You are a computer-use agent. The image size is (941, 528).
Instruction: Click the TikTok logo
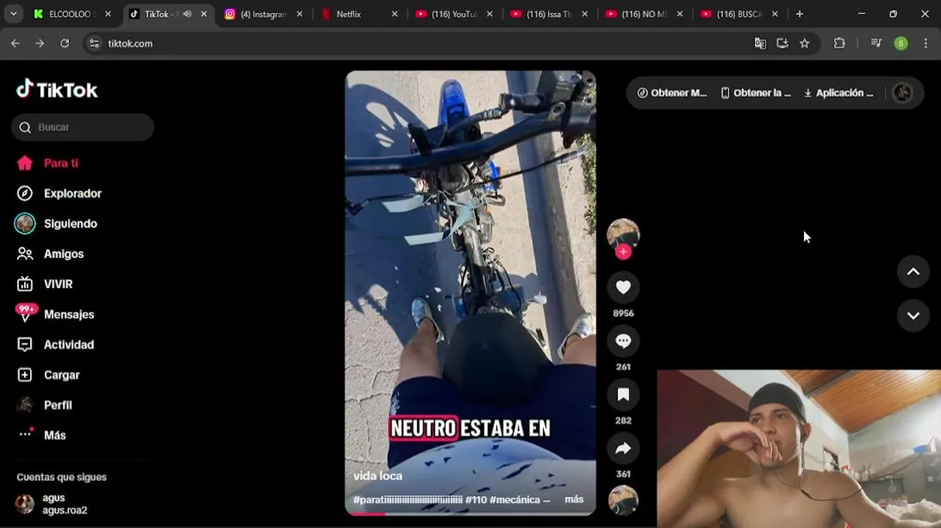[x=56, y=89]
